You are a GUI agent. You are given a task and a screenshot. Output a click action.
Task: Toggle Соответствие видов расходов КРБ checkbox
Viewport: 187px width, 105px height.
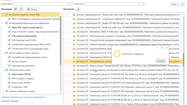pyautogui.click(x=9, y=44)
